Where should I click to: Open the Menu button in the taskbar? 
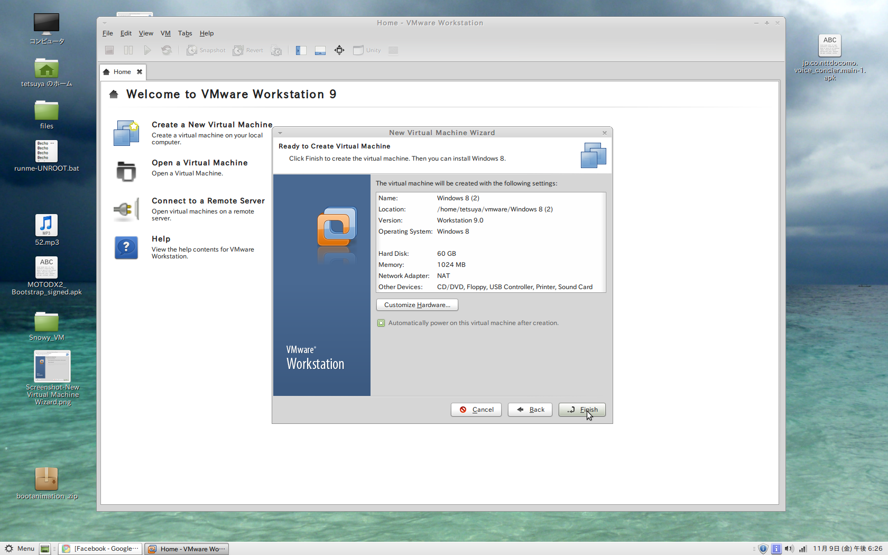(x=20, y=549)
